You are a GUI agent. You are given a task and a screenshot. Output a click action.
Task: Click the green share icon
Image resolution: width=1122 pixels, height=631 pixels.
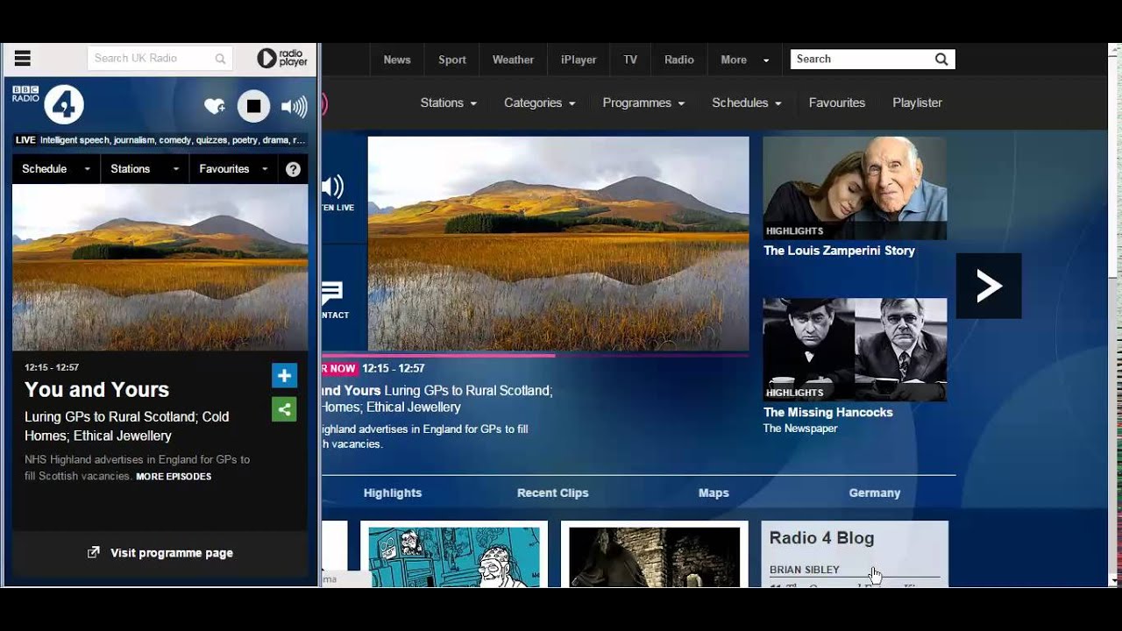tap(284, 409)
